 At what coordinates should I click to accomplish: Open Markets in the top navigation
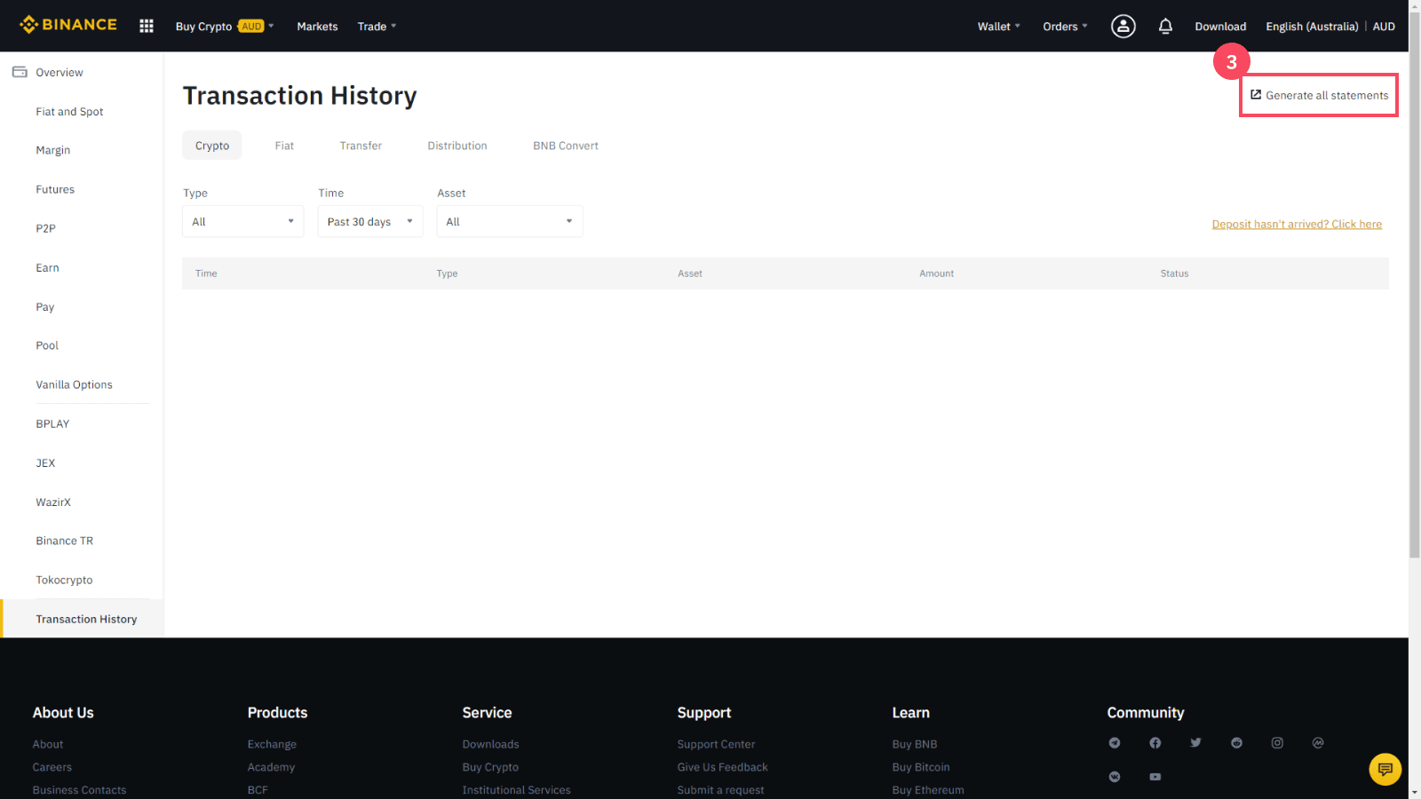pos(317,26)
